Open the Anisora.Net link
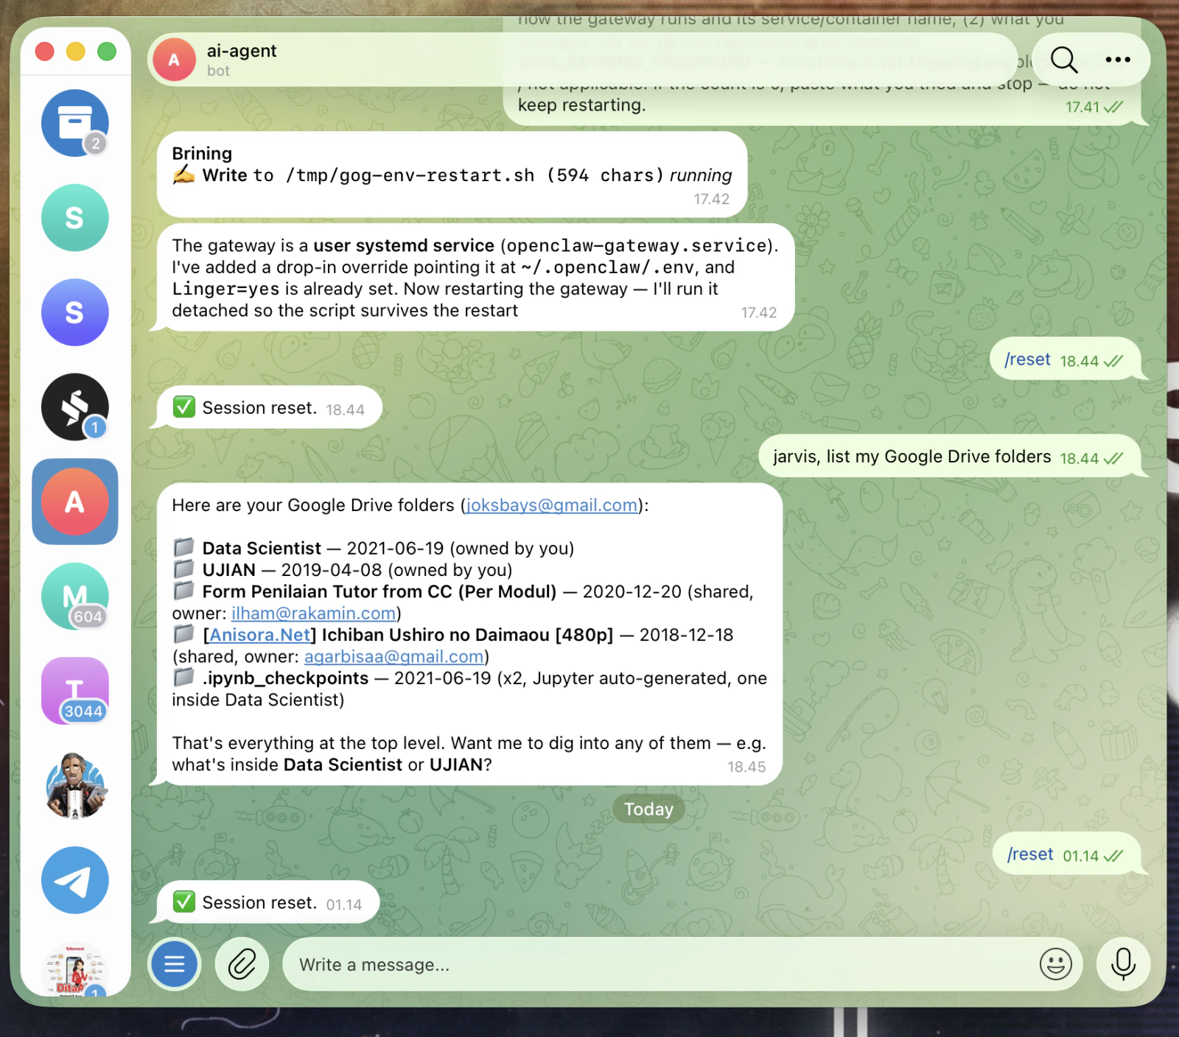The image size is (1179, 1037). pos(260,635)
